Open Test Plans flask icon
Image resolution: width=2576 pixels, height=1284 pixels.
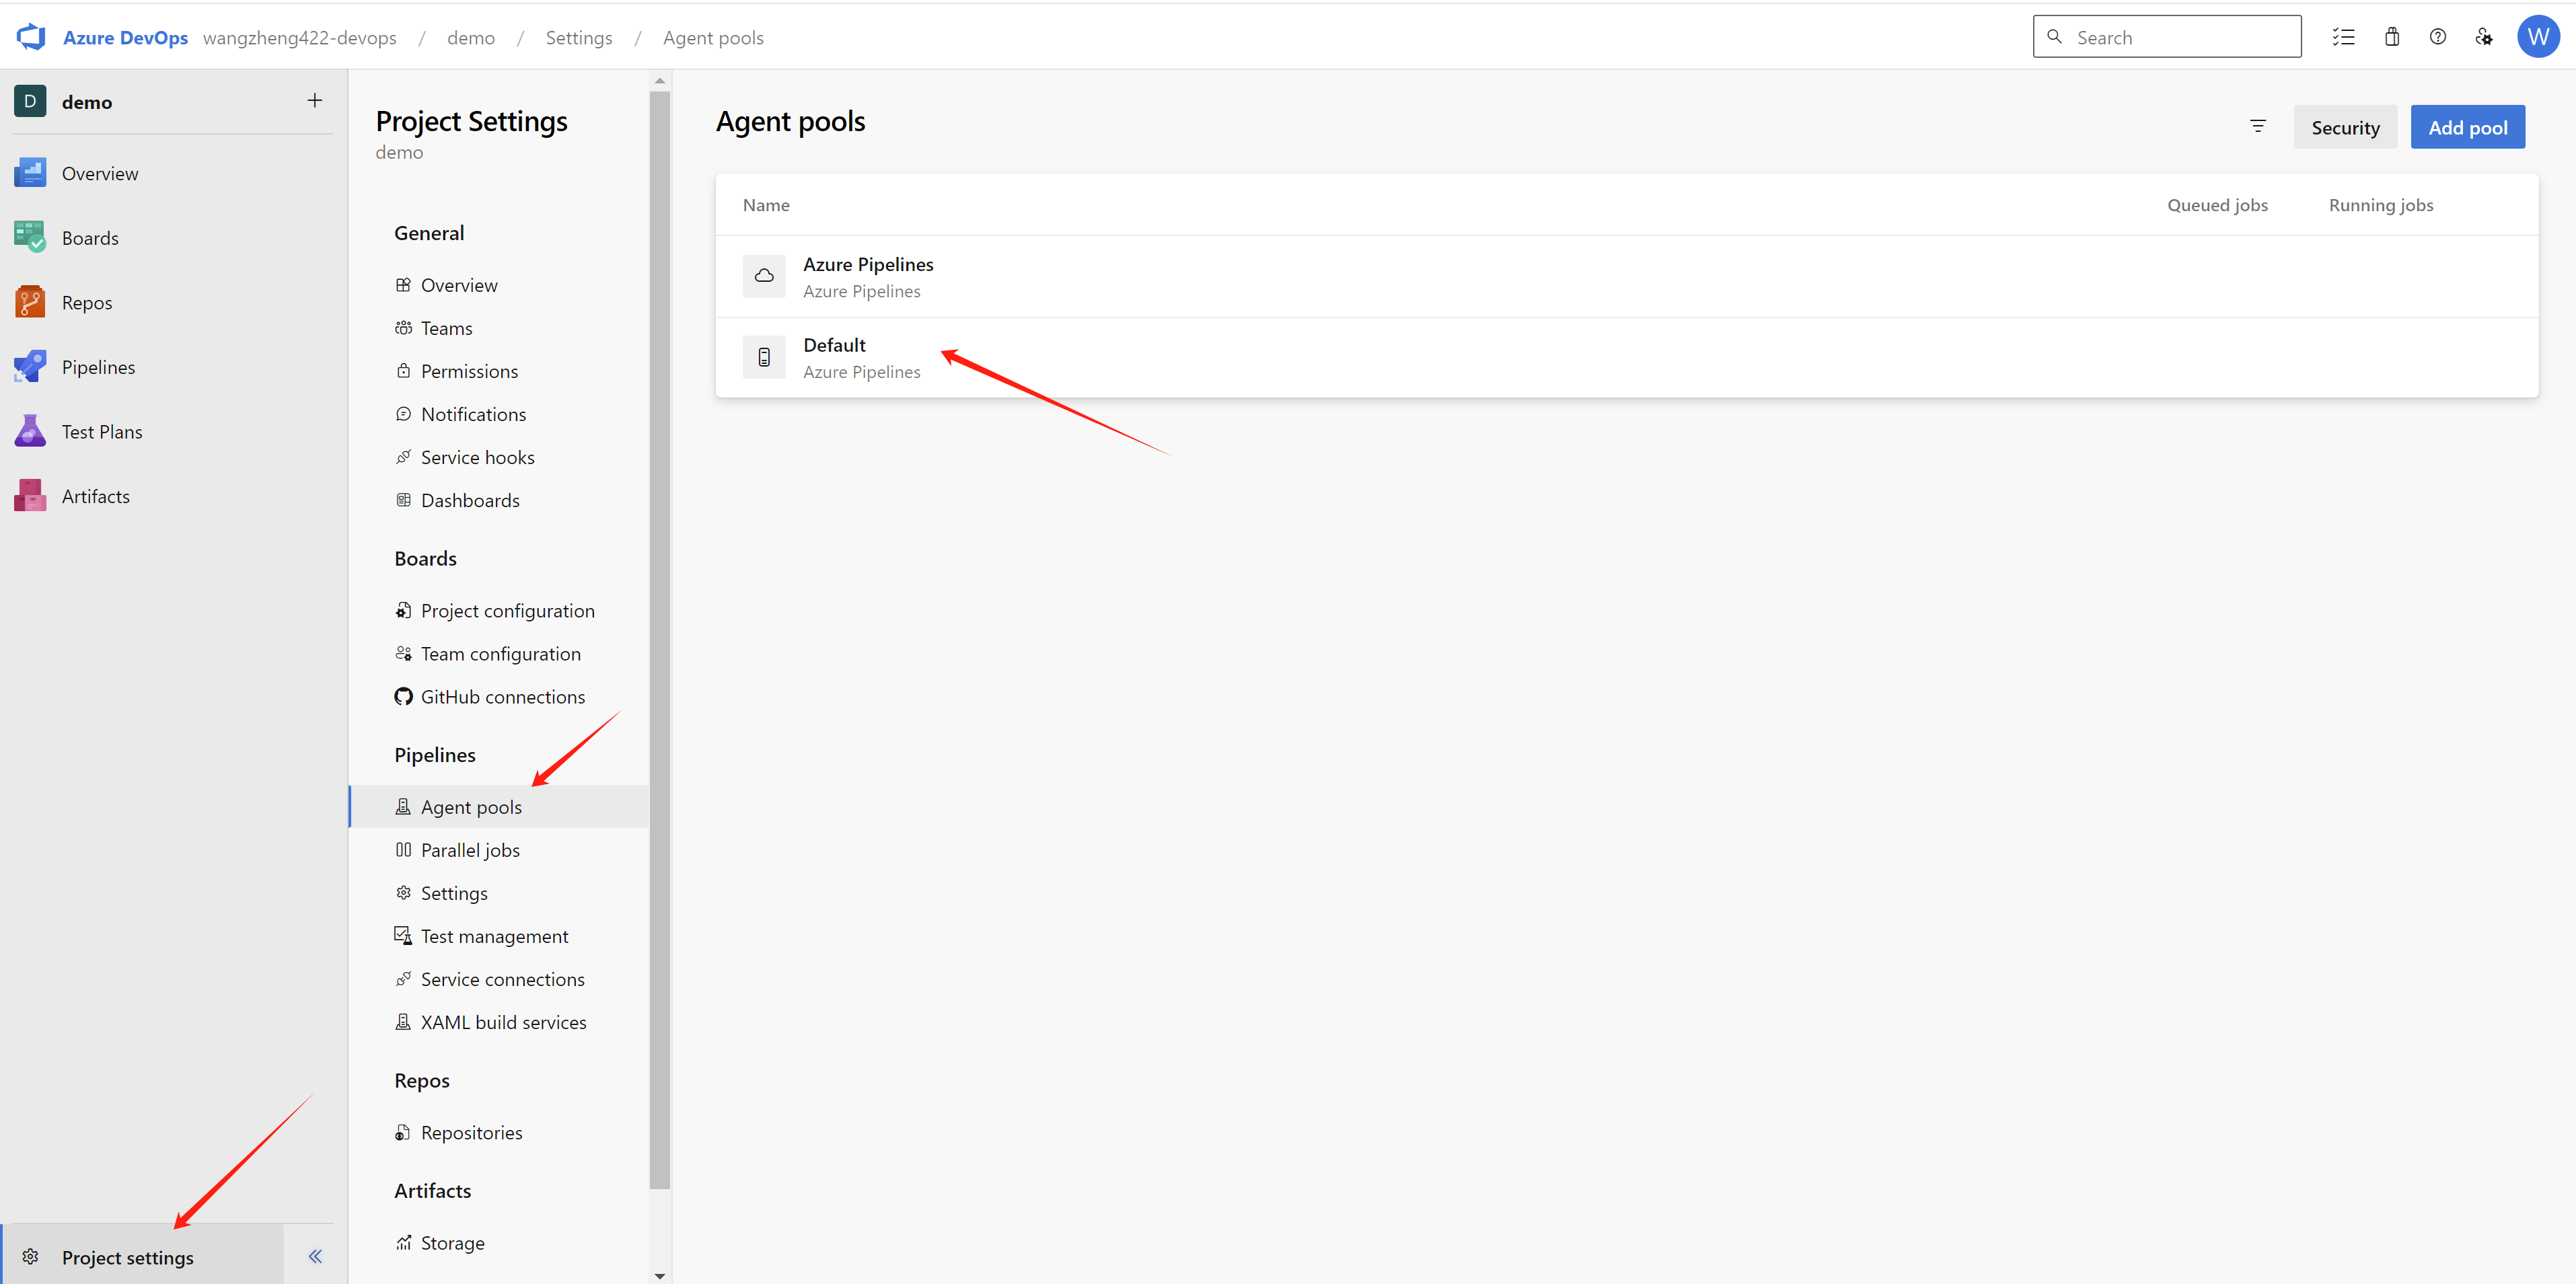[x=30, y=431]
